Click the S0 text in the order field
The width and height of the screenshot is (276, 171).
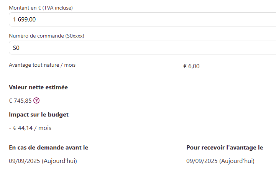click(x=16, y=48)
